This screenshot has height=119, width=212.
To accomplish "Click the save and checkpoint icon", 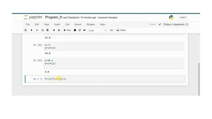I will (26, 30).
